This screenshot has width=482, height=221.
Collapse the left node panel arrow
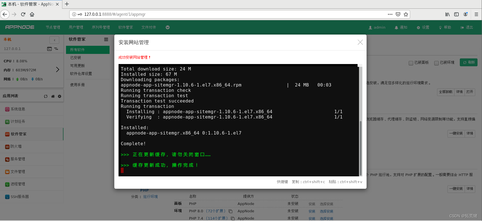pyautogui.click(x=54, y=40)
